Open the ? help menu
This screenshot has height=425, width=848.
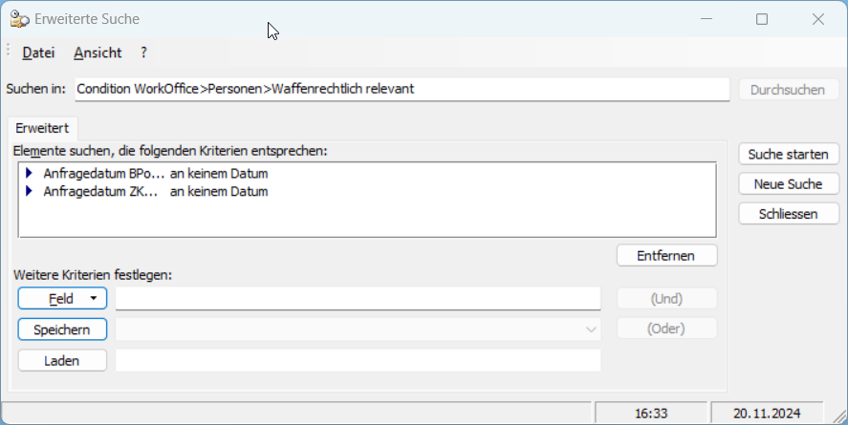pos(143,53)
